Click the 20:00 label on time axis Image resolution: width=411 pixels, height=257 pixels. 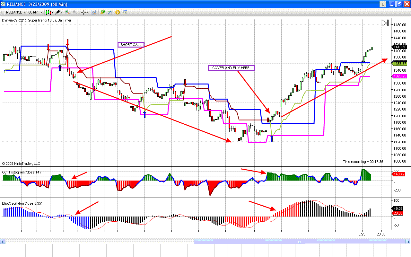tap(381, 234)
